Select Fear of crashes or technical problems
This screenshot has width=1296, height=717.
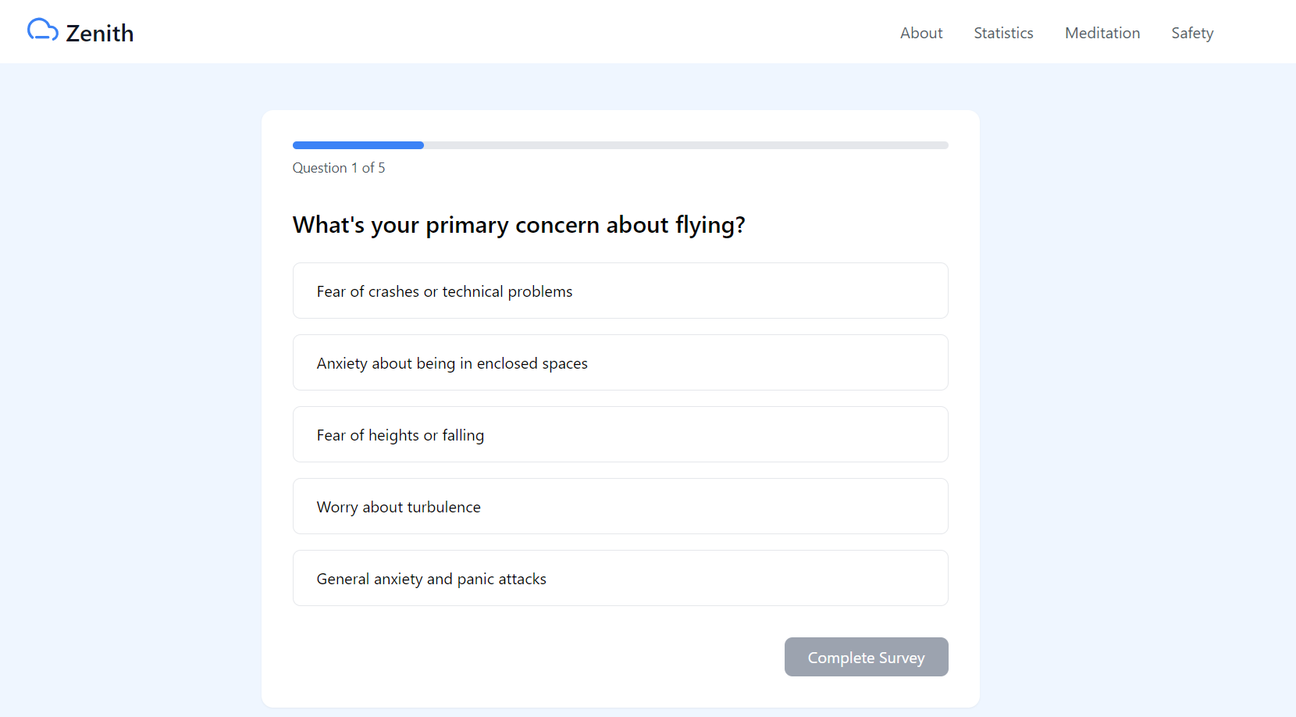point(621,291)
